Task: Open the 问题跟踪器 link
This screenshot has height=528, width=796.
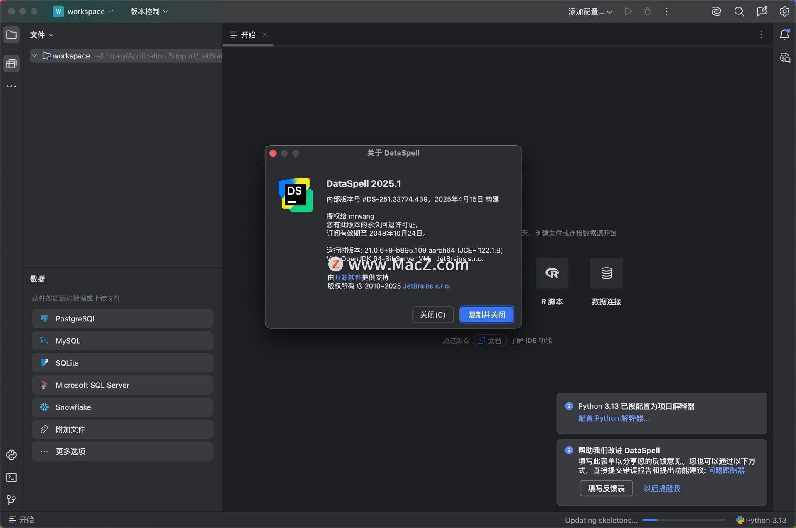Action: tap(726, 470)
